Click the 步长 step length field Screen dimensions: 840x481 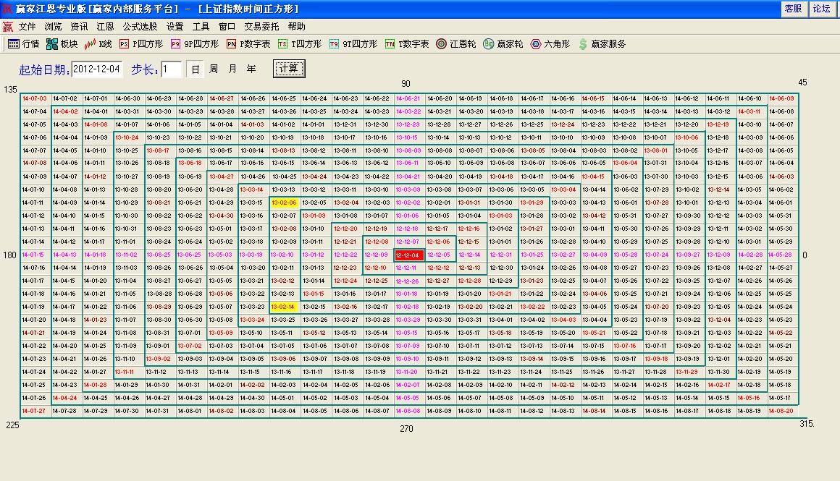coord(172,69)
